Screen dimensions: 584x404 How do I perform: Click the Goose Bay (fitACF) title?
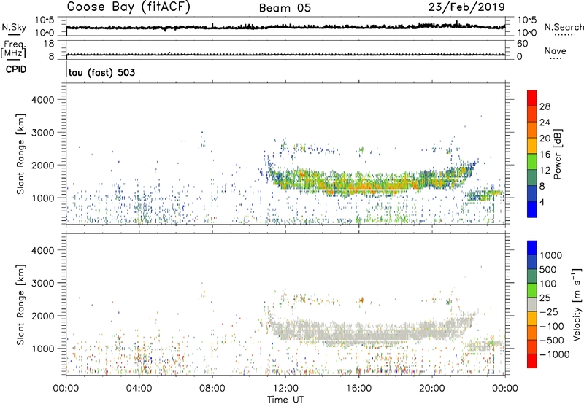tap(128, 7)
